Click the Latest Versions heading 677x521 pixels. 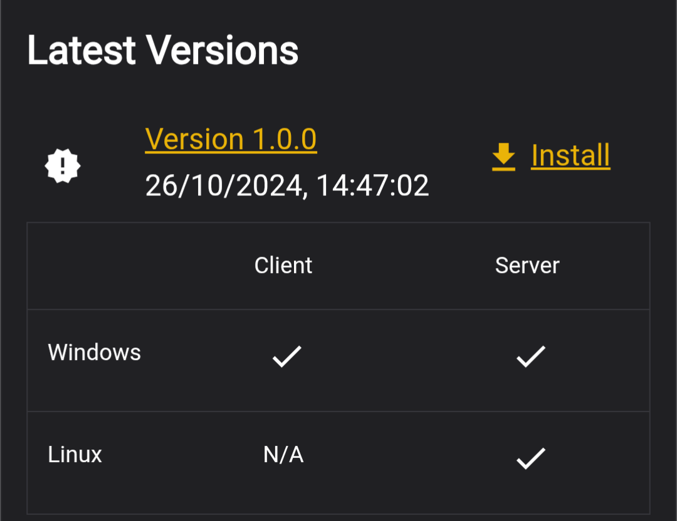click(163, 51)
